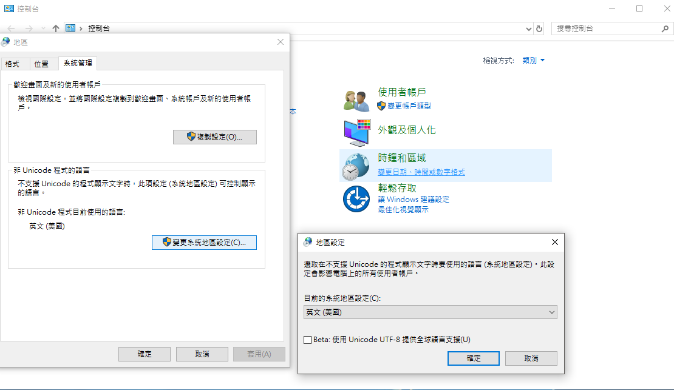Open address bar history dropdown arrow
This screenshot has width=674, height=390.
point(529,29)
